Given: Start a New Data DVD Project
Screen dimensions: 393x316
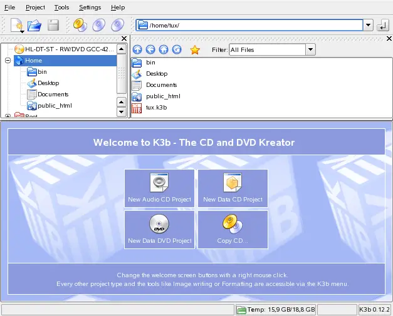Looking at the screenshot, I should pyautogui.click(x=159, y=229).
